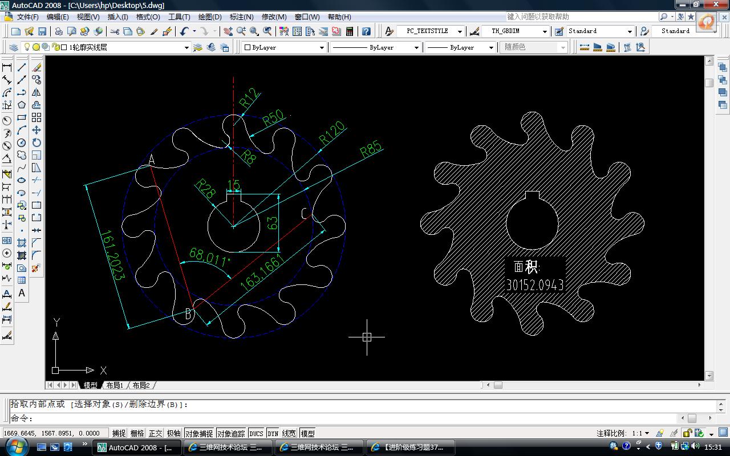The height and width of the screenshot is (456, 730).
Task: Select the Multiline Text A tool
Action: tap(22, 293)
